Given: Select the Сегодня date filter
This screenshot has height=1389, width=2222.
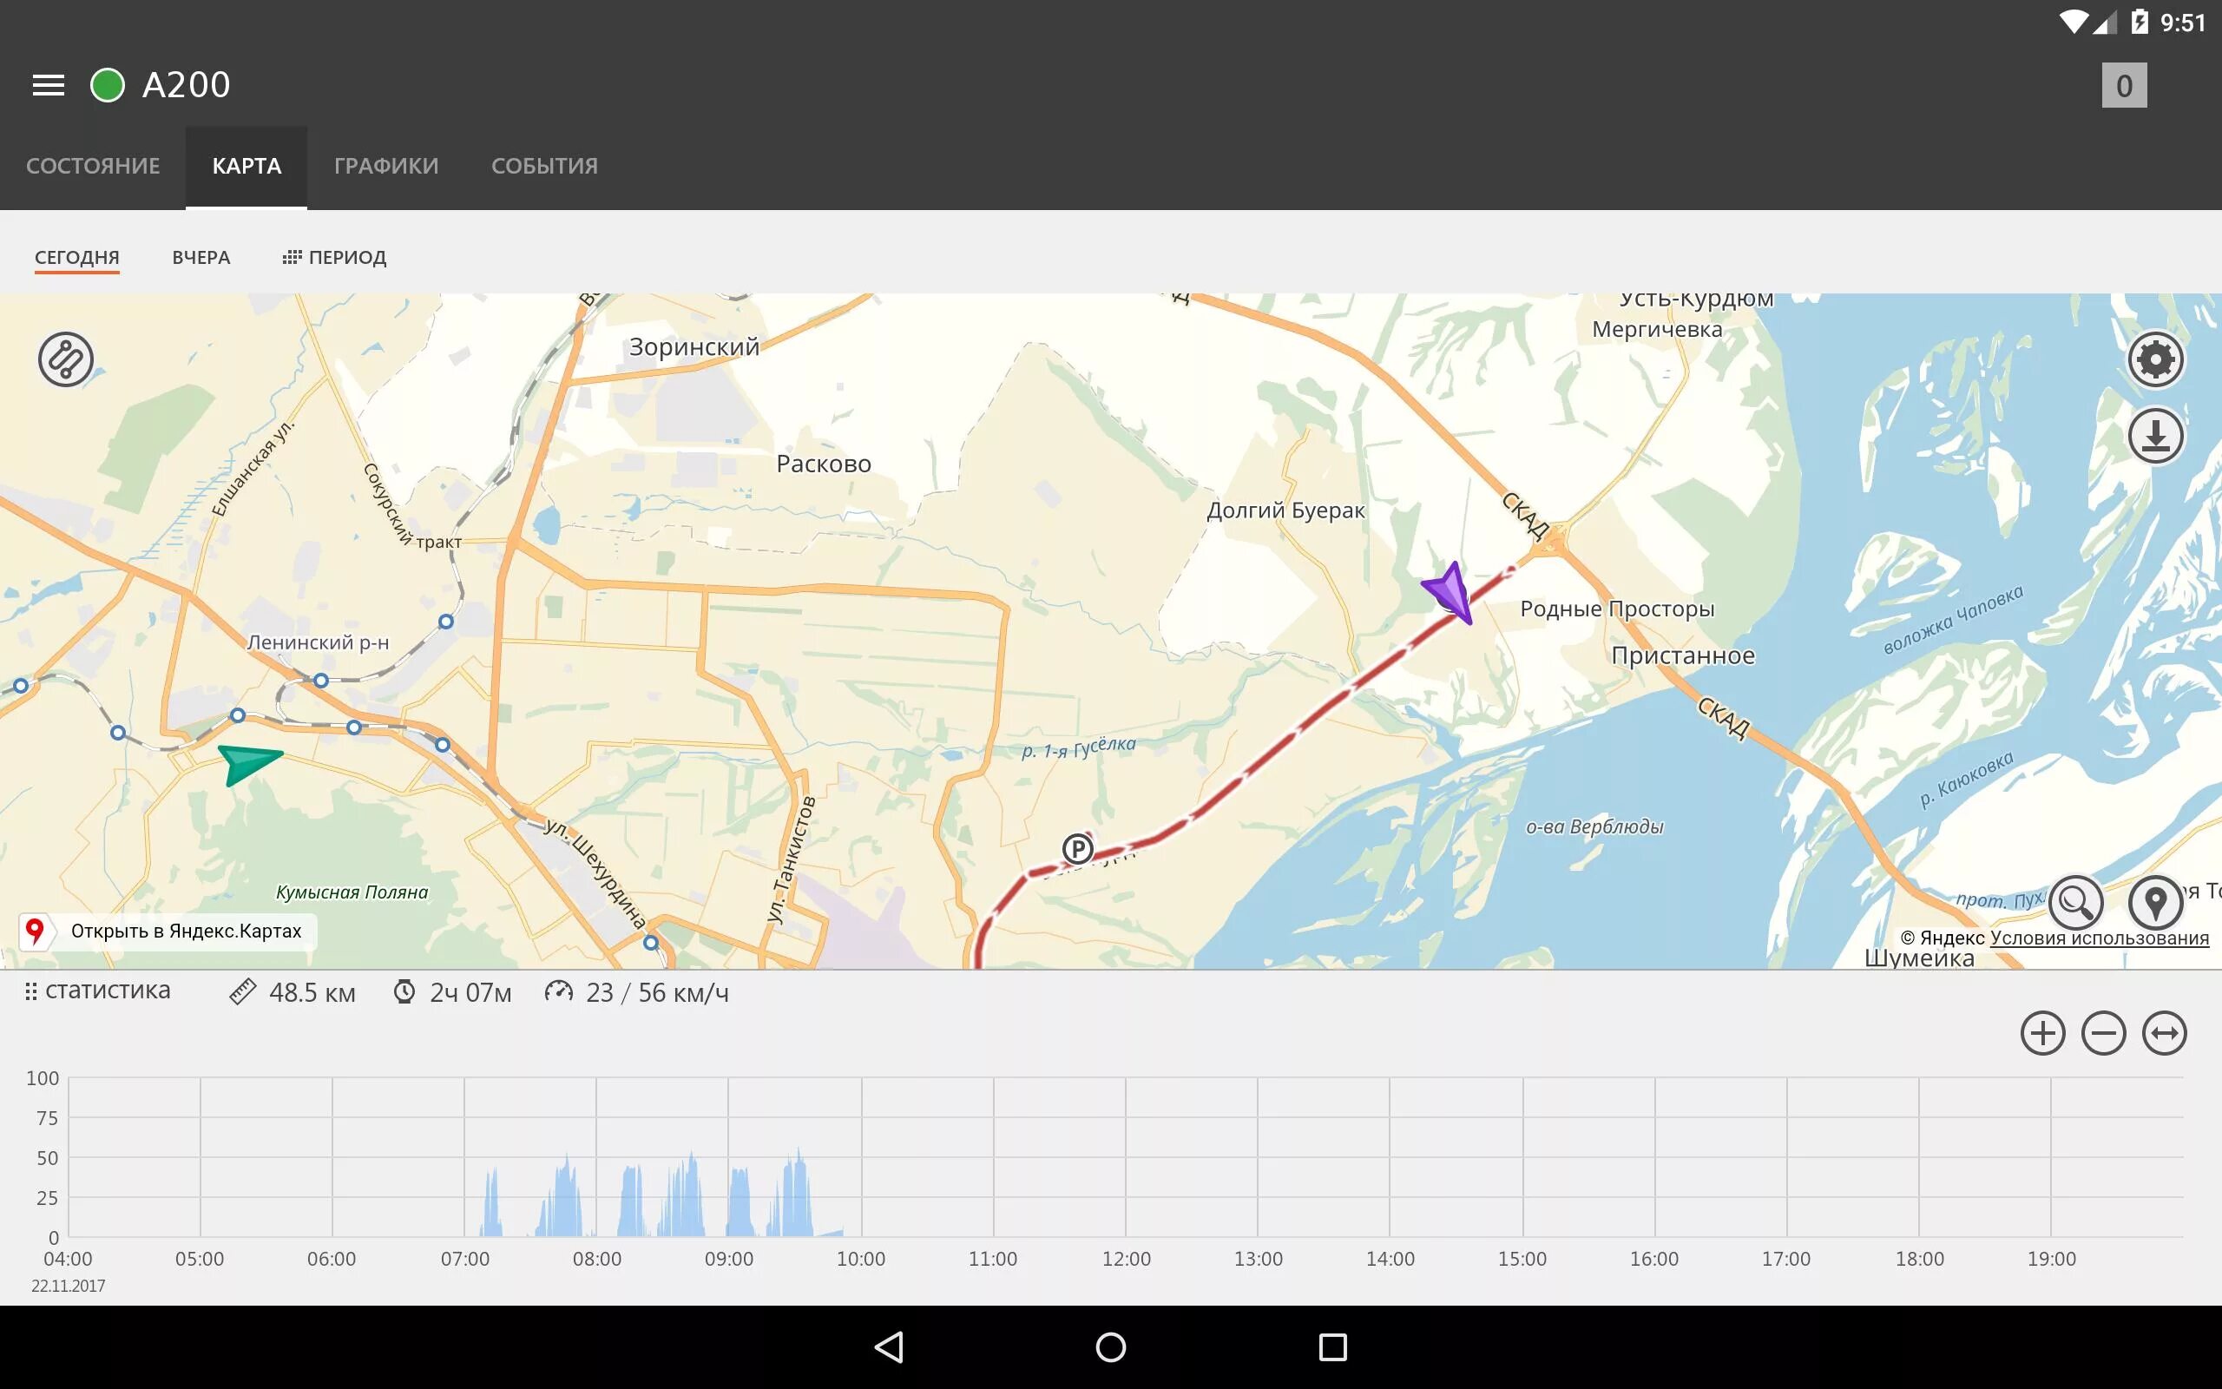Looking at the screenshot, I should [77, 257].
